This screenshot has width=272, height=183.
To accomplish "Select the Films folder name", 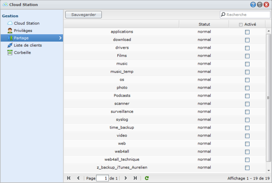I will (122, 56).
